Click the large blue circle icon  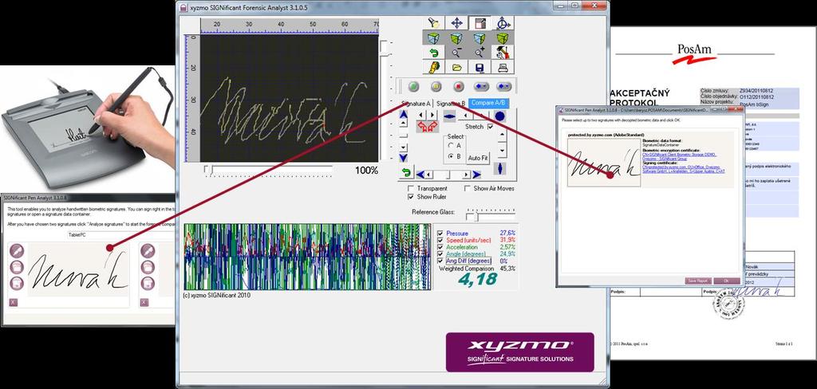[500, 116]
